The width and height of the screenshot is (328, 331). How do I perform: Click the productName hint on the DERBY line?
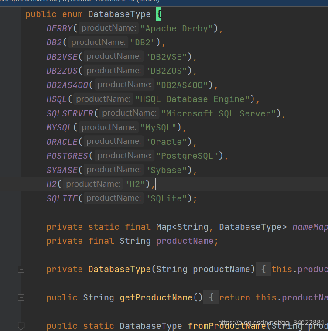point(109,28)
